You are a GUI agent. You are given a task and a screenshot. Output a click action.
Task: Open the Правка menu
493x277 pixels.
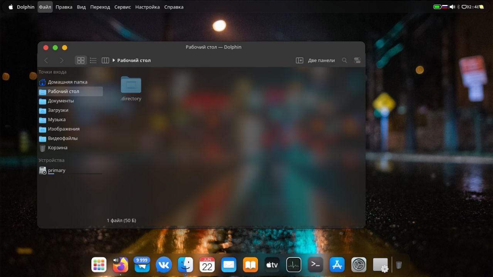(x=64, y=7)
